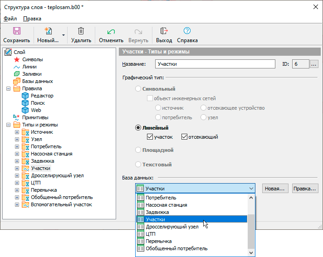Open the Правка menu
This screenshot has height=257, width=323.
[x=32, y=19]
